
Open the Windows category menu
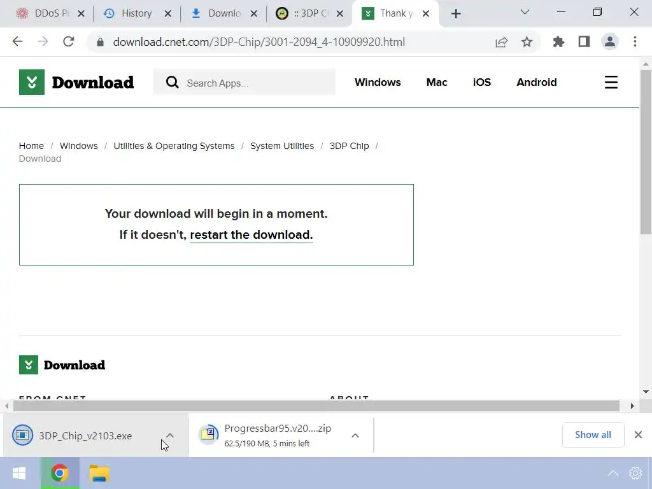click(x=378, y=82)
